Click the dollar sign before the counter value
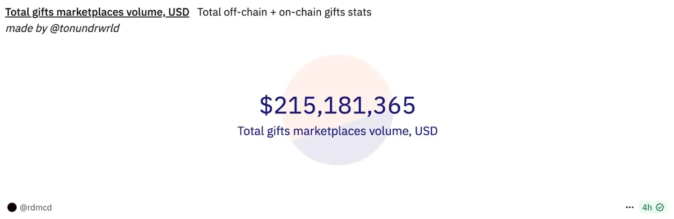The width and height of the screenshot is (674, 219). [x=267, y=105]
